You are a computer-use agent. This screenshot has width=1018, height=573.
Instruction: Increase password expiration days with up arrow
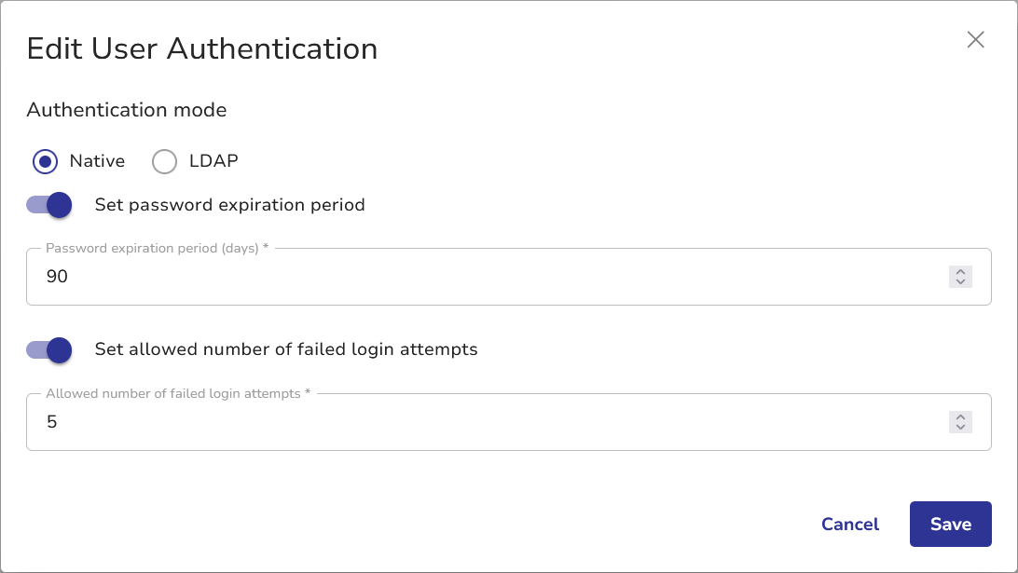click(960, 271)
